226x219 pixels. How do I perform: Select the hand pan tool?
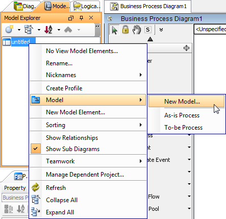click(x=137, y=30)
